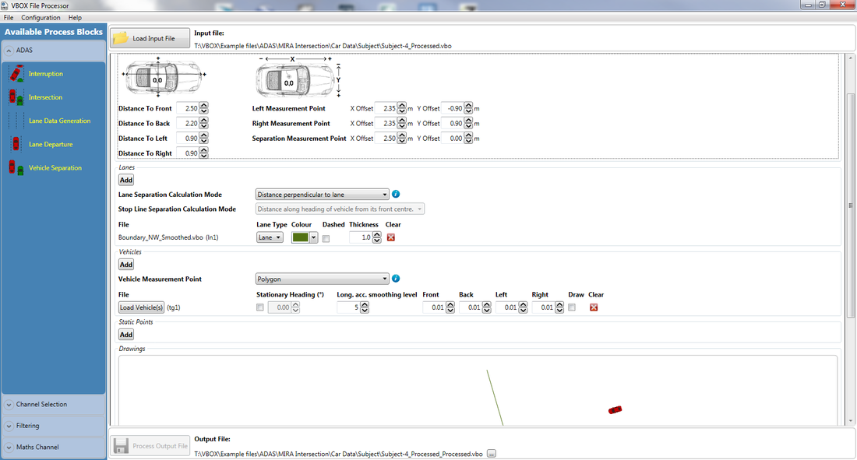Open Stop Line Separation Calculation Mode dropdown
This screenshot has width=857, height=460.
coord(340,209)
